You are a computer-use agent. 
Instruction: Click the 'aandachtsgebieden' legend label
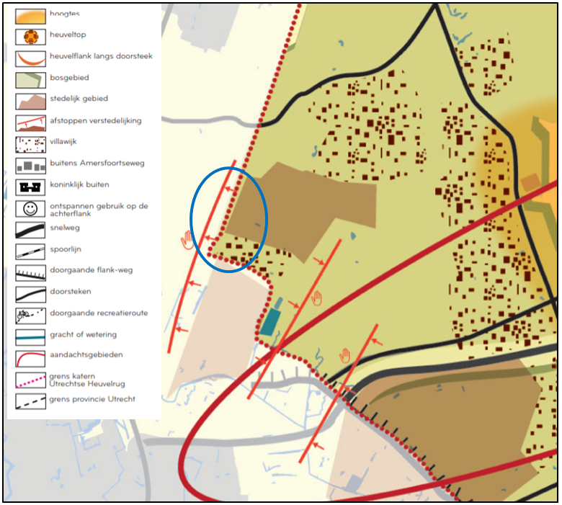tap(86, 355)
